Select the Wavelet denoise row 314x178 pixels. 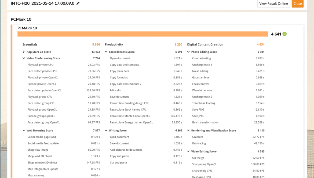coord(228,90)
